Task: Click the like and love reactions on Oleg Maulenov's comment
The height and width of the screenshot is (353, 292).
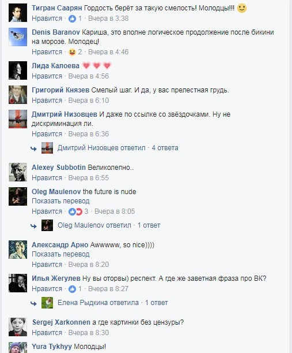Action: [75, 211]
